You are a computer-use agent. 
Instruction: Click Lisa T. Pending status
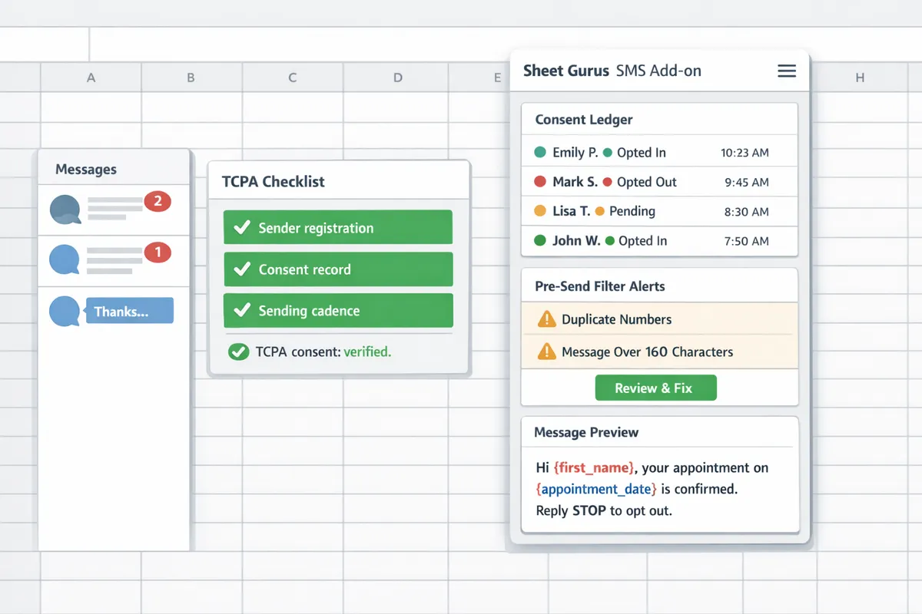point(625,211)
